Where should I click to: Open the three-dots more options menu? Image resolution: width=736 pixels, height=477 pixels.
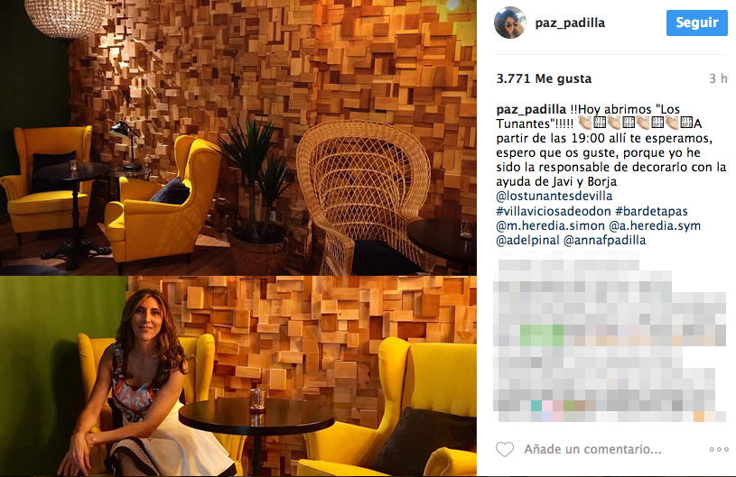point(719,449)
